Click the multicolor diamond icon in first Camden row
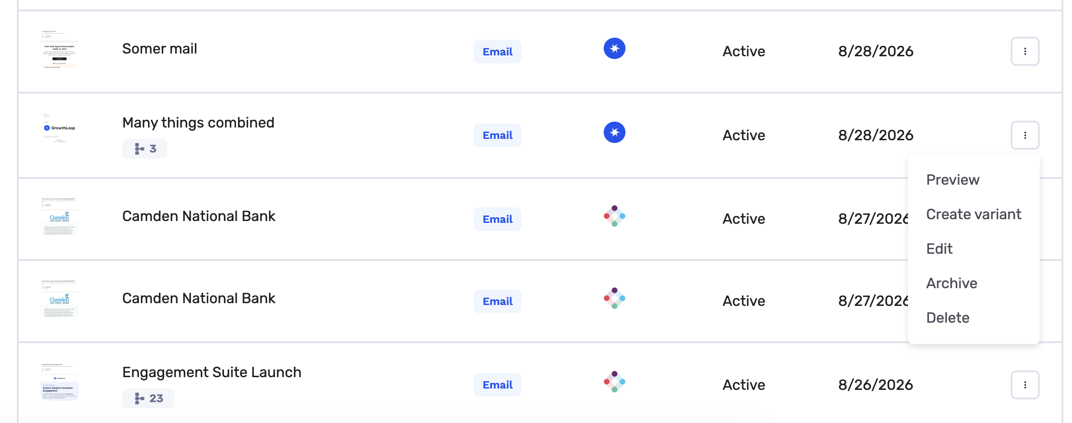This screenshot has height=423, width=1072. pos(614,216)
